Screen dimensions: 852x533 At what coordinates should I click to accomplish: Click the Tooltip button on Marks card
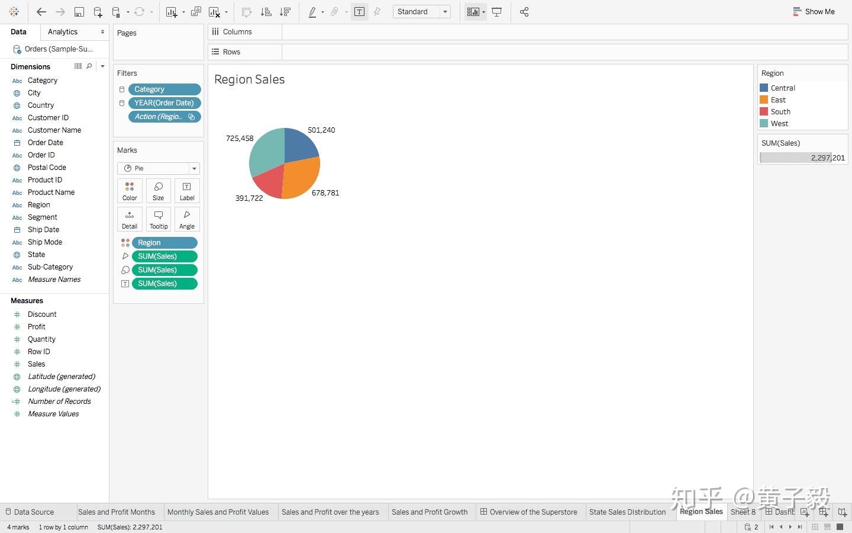(159, 219)
